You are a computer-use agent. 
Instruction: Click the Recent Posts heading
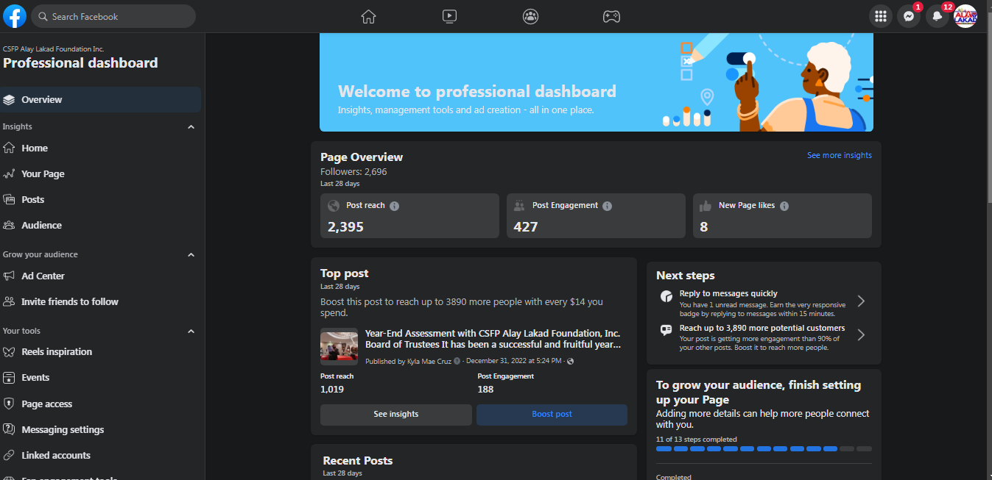click(x=358, y=461)
